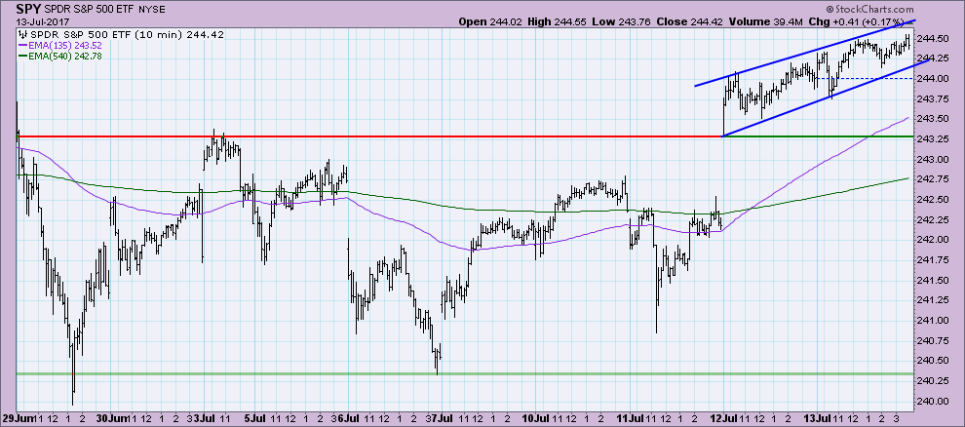This screenshot has width=965, height=427.
Task: Click the light green support line near 240.35
Action: point(466,373)
